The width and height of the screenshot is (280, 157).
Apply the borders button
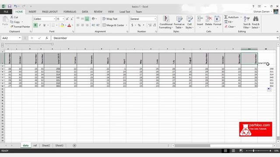53,25
